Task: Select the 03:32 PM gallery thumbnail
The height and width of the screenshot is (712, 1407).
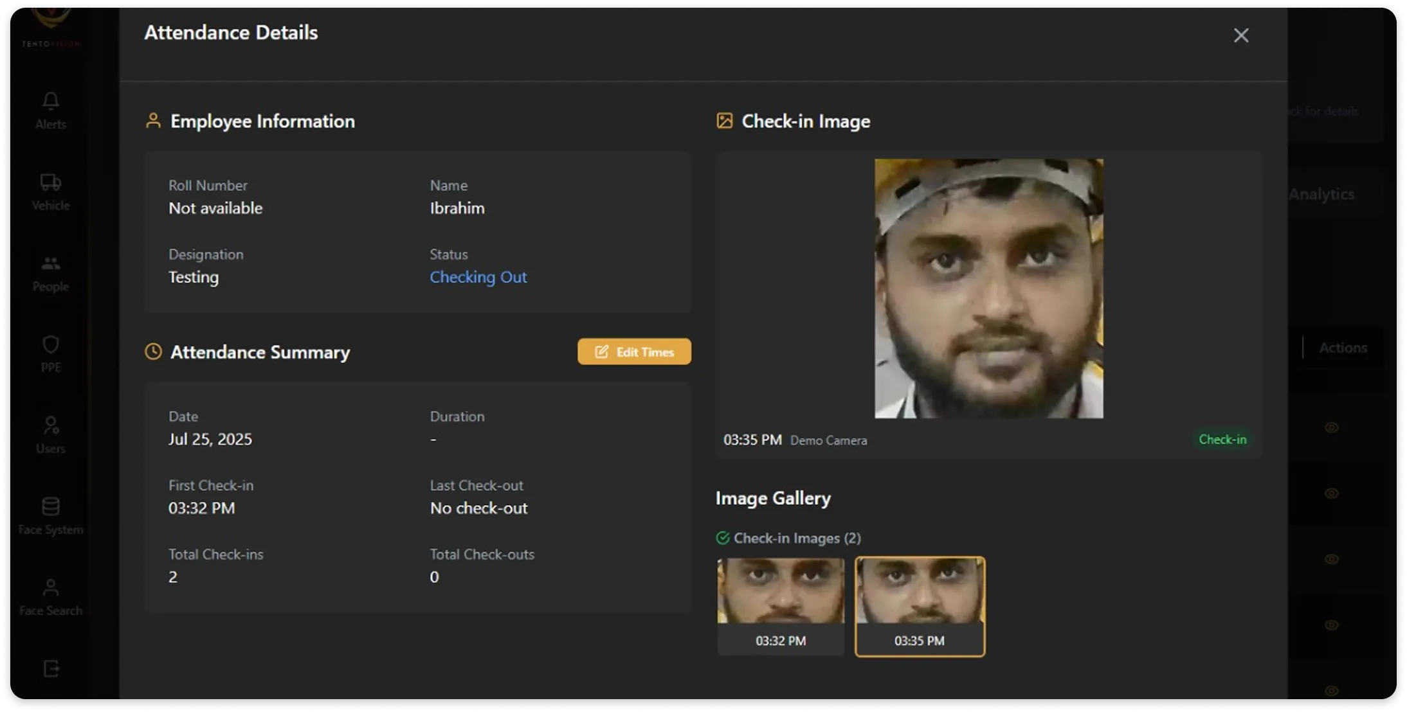Action: [x=781, y=607]
